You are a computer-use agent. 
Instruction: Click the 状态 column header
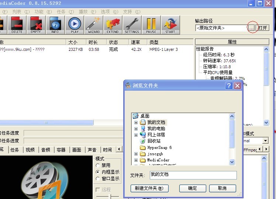pos(117,42)
